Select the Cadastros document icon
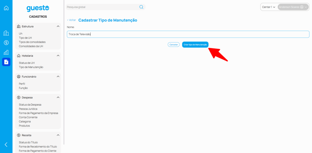312x153 pixels. [6, 62]
